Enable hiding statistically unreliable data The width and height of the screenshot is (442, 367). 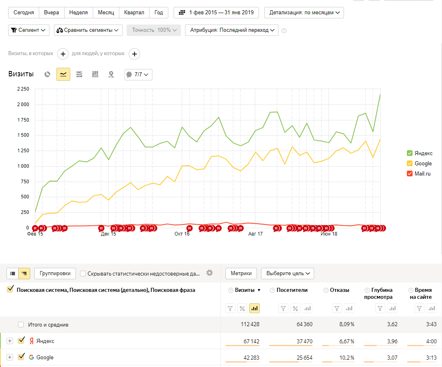(x=83, y=274)
